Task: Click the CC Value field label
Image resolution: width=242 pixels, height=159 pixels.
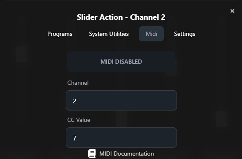Action: click(x=79, y=120)
